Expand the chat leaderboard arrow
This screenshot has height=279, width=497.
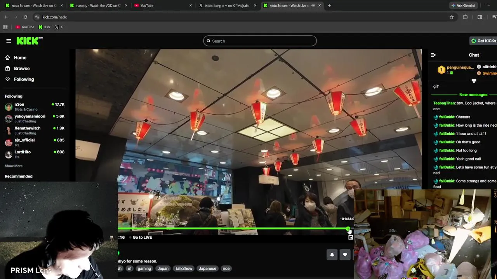click(474, 81)
